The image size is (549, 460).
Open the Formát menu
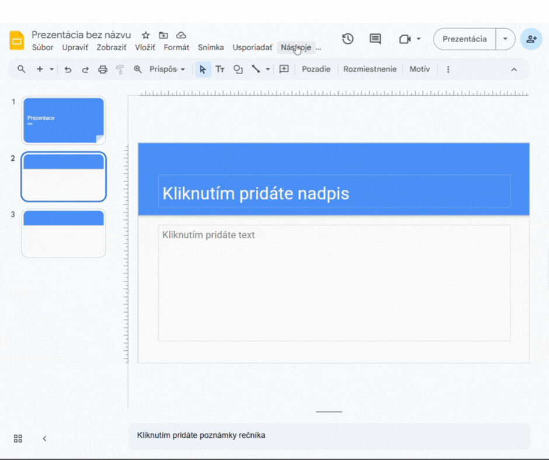pyautogui.click(x=176, y=48)
